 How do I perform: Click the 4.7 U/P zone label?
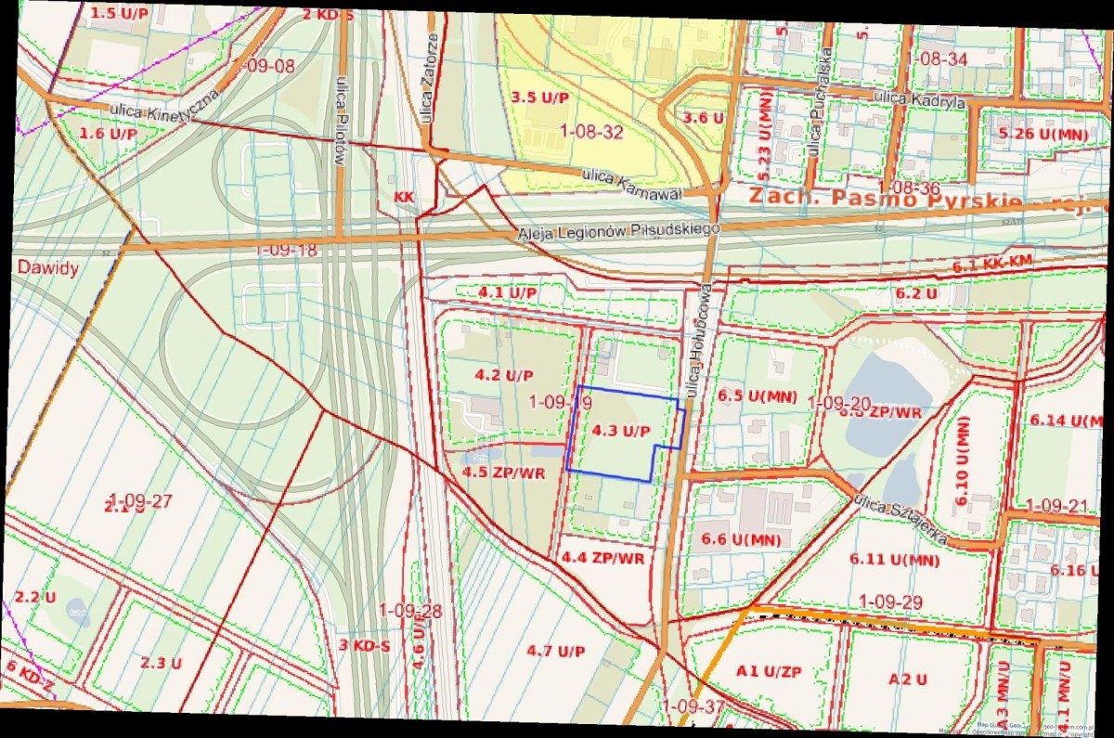(x=555, y=650)
